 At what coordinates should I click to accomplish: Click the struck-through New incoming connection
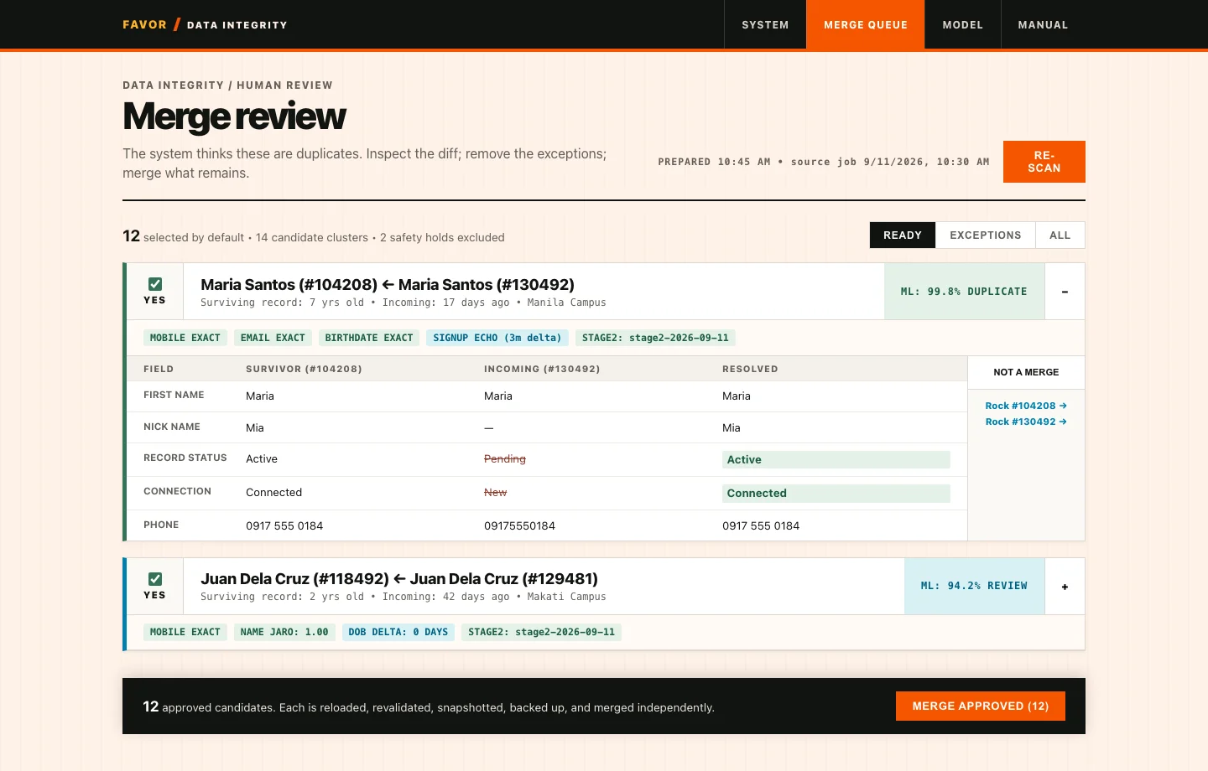point(496,493)
